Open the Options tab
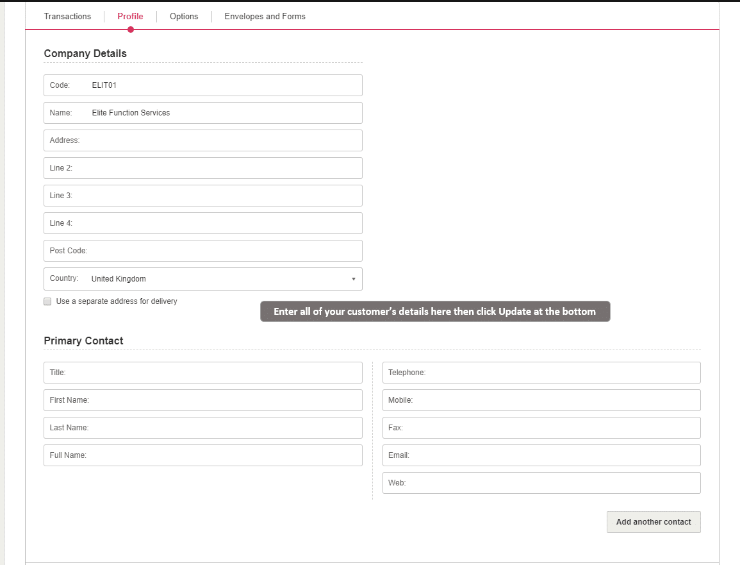Screen dimensions: 740x565 click(x=184, y=17)
